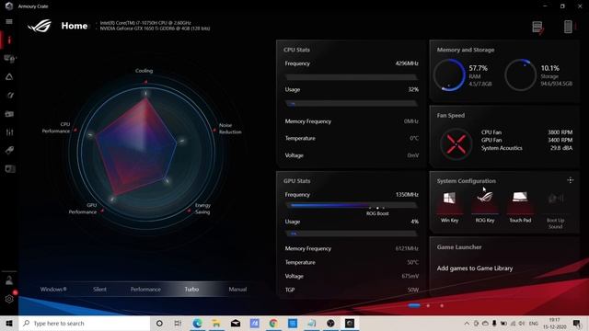Open notifications list icon at top right
589x331 pixels.
[537, 27]
